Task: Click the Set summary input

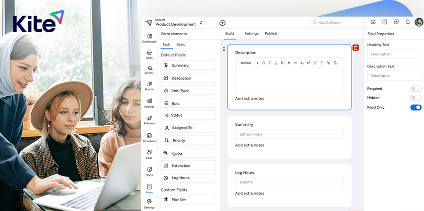Action: [289, 134]
